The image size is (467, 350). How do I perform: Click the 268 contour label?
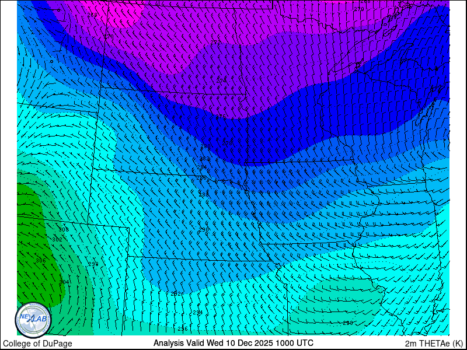(92, 14)
